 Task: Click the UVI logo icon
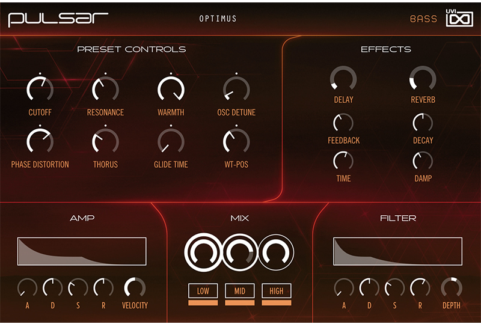459,18
